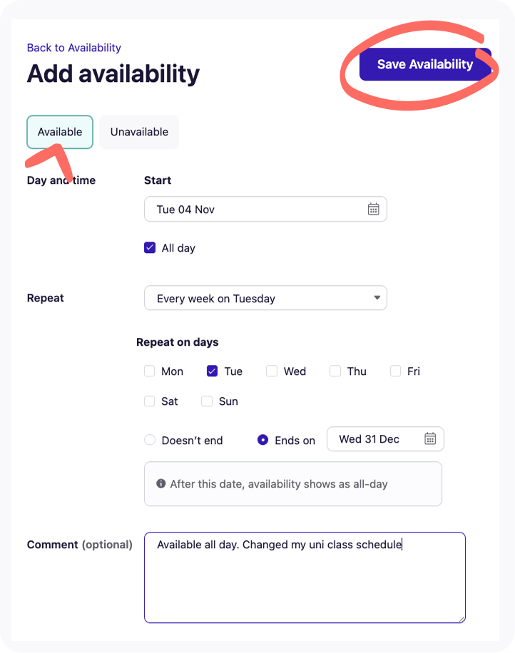The height and width of the screenshot is (653, 515).
Task: Check the Mon repeat day
Action: click(150, 371)
